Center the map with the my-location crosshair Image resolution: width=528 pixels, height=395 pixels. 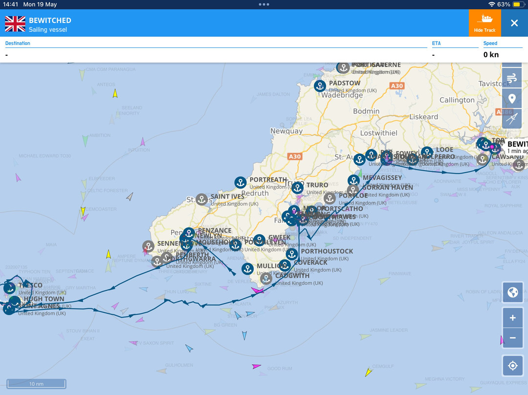pyautogui.click(x=512, y=365)
